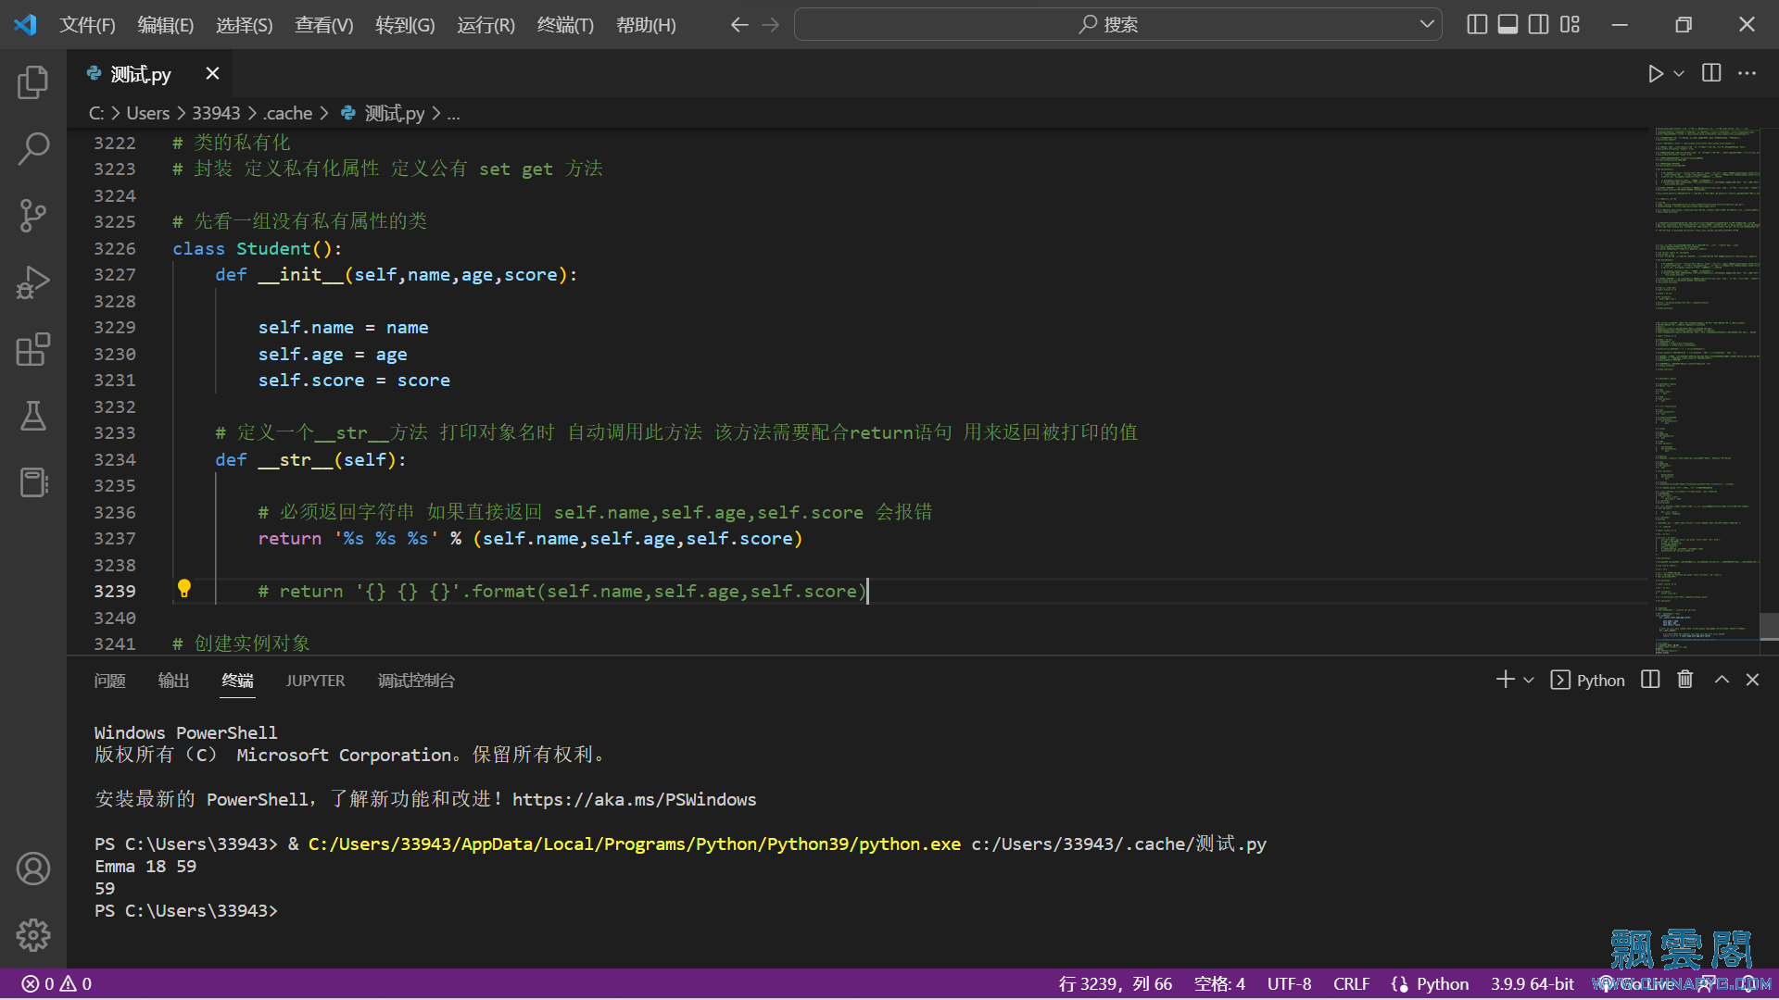Click the 33943 breadcrumb segment

(x=216, y=113)
